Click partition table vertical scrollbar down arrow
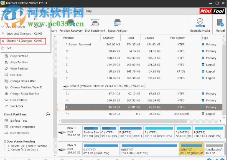This screenshot has height=160, width=229. 224,117
